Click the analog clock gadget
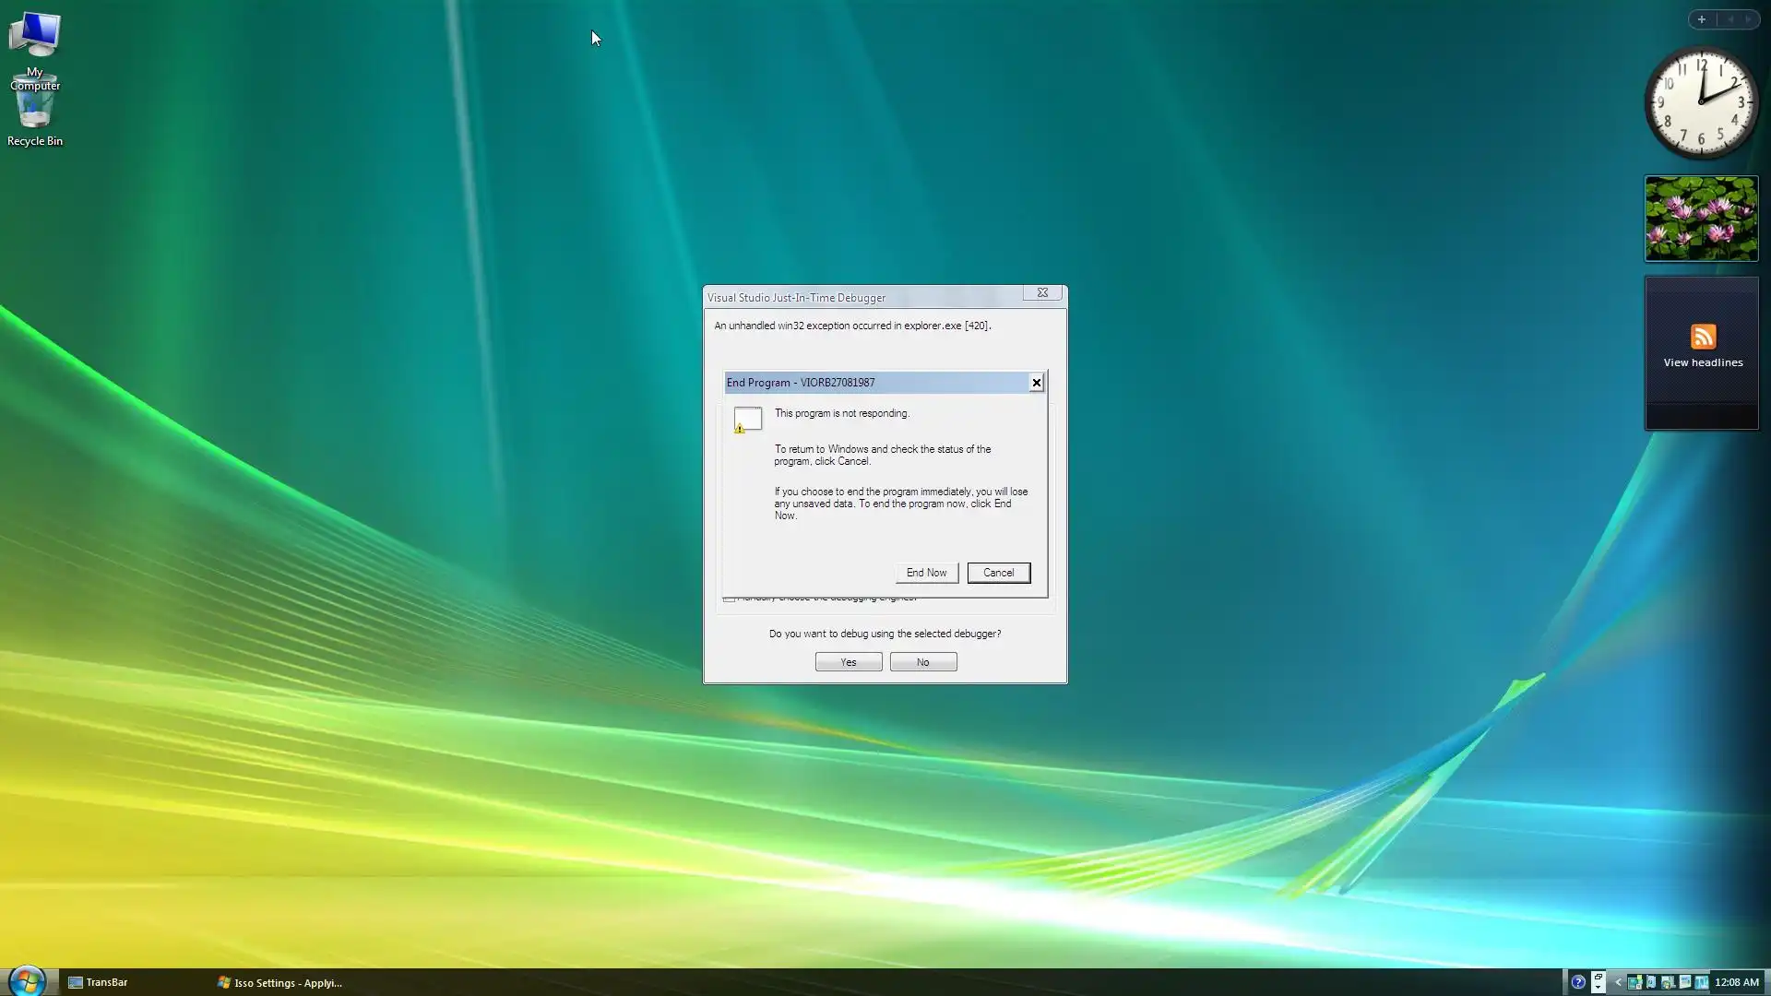Viewport: 1771px width, 996px height. tap(1702, 102)
